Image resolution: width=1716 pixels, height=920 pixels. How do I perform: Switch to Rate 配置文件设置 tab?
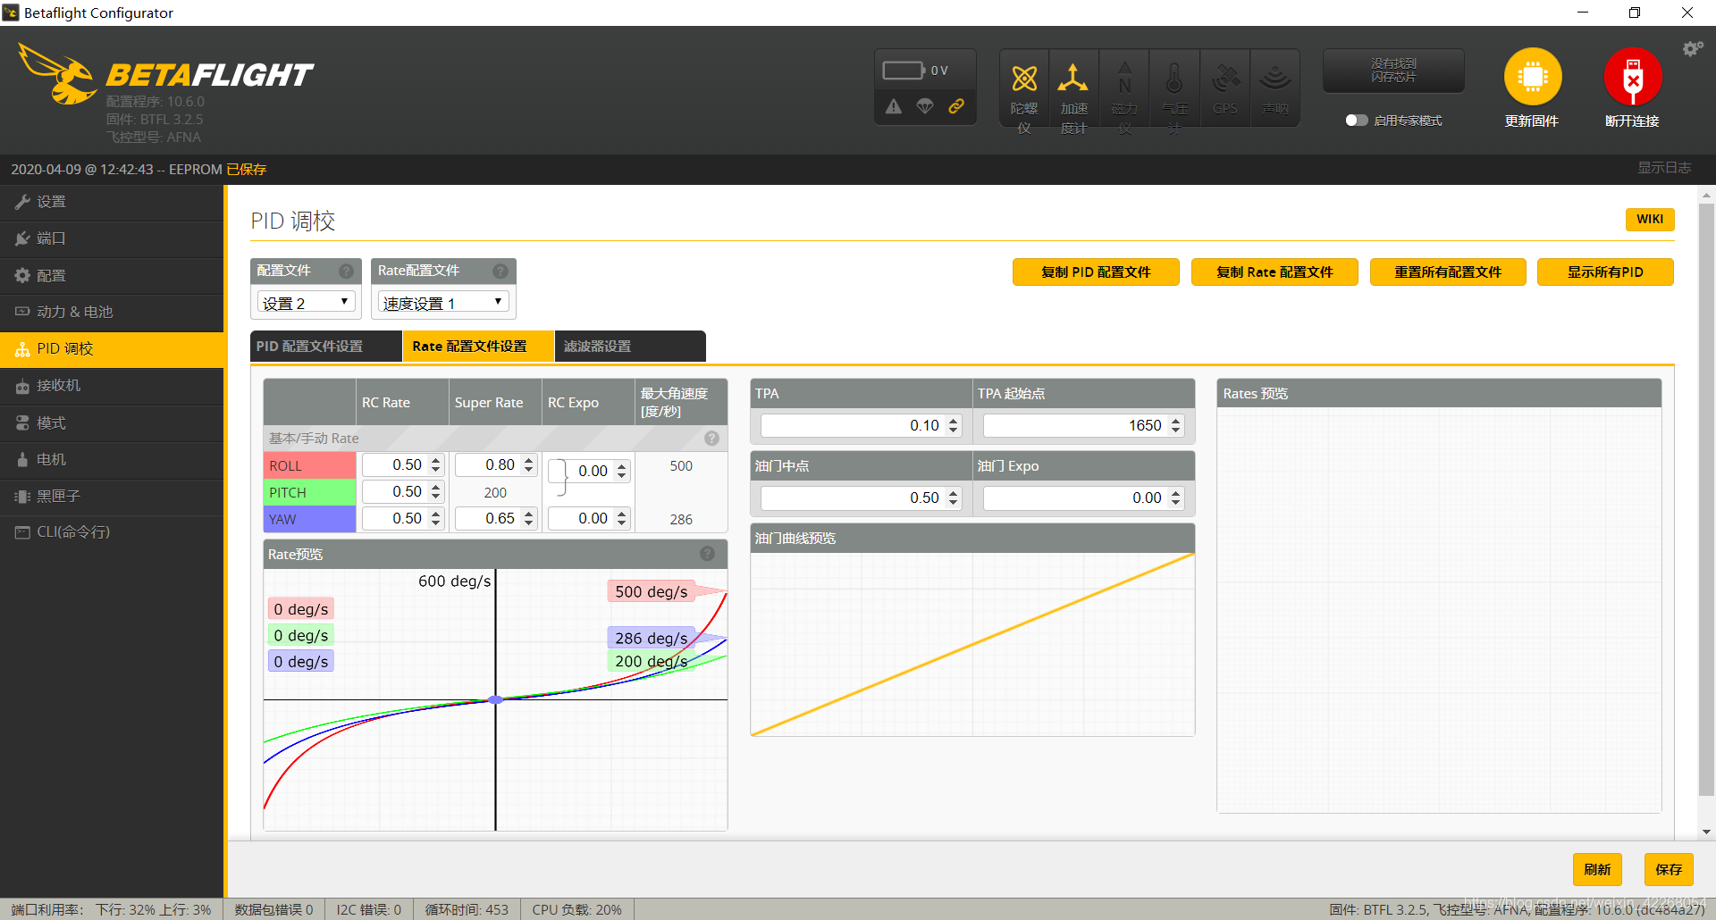pyautogui.click(x=478, y=347)
